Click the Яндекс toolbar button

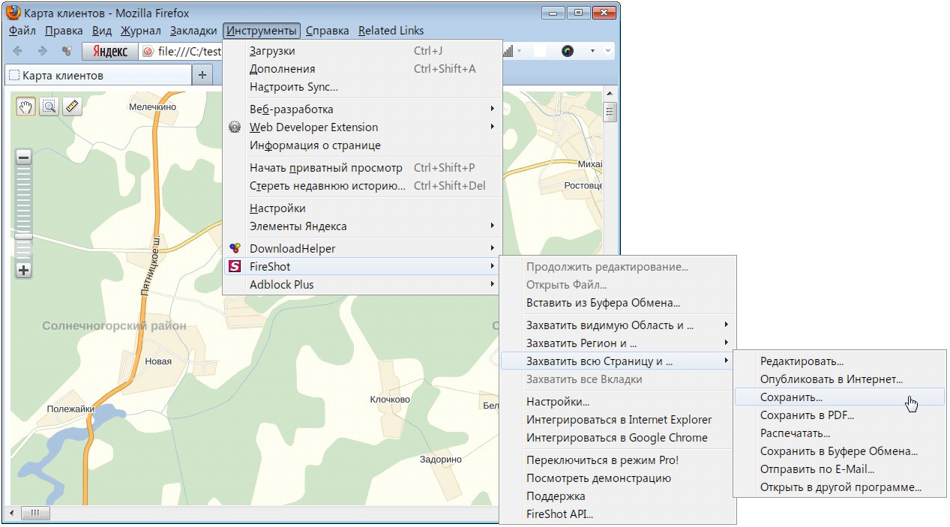coord(109,51)
